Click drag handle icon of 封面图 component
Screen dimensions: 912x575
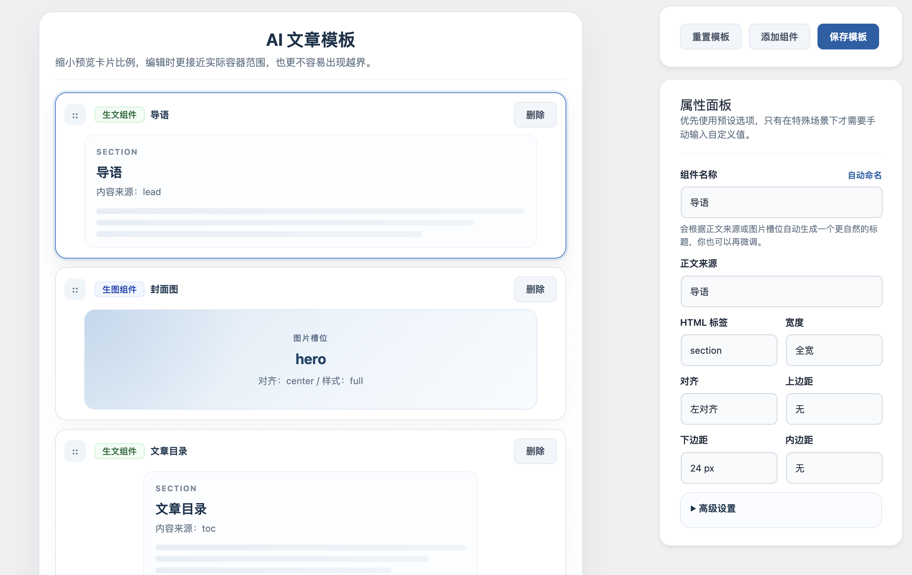(x=75, y=290)
